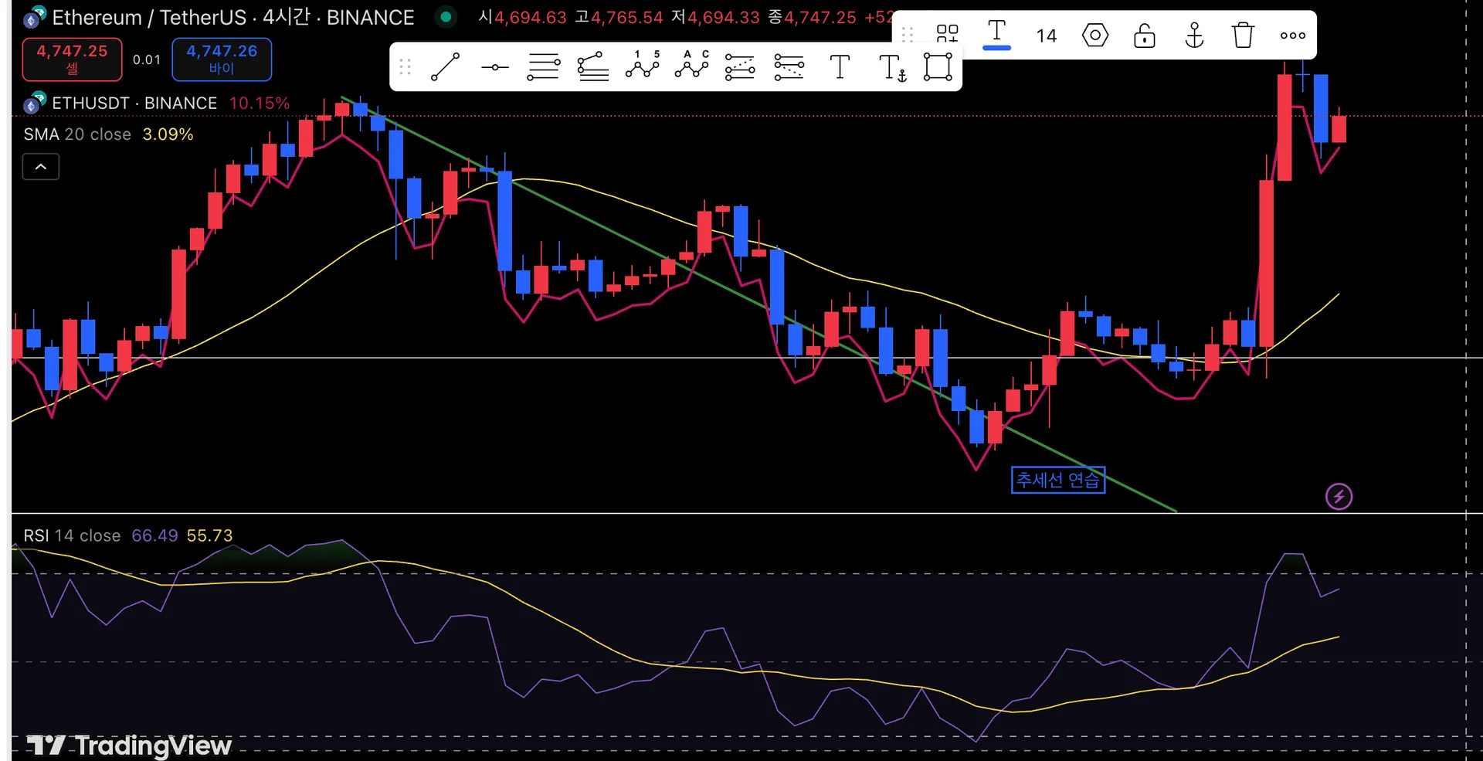Change text color of selected drawing

pos(996,35)
